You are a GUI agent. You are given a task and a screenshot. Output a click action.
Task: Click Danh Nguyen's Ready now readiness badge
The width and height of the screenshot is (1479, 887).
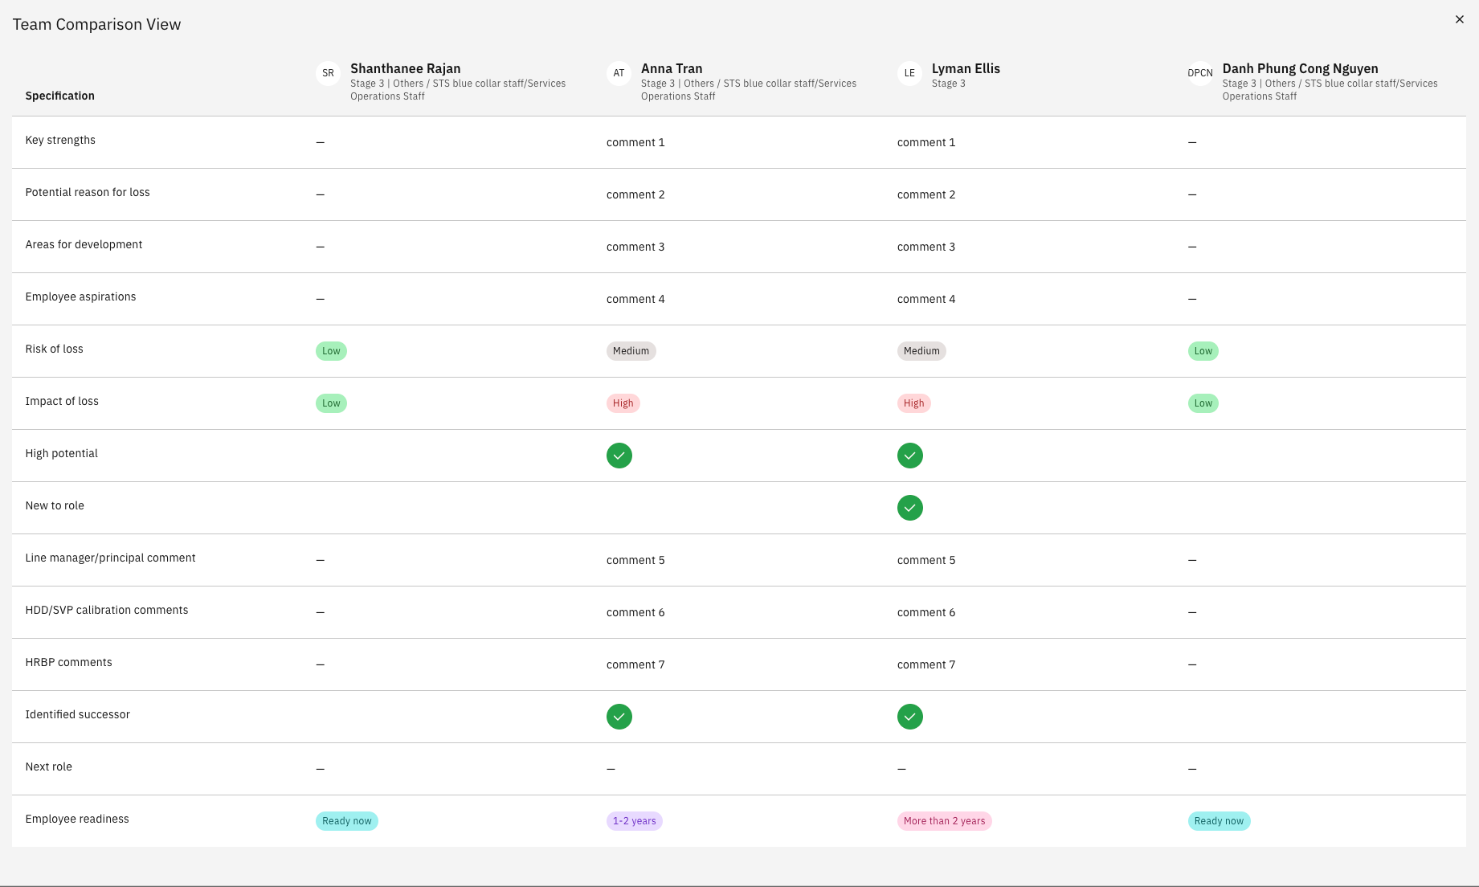[x=1219, y=821]
